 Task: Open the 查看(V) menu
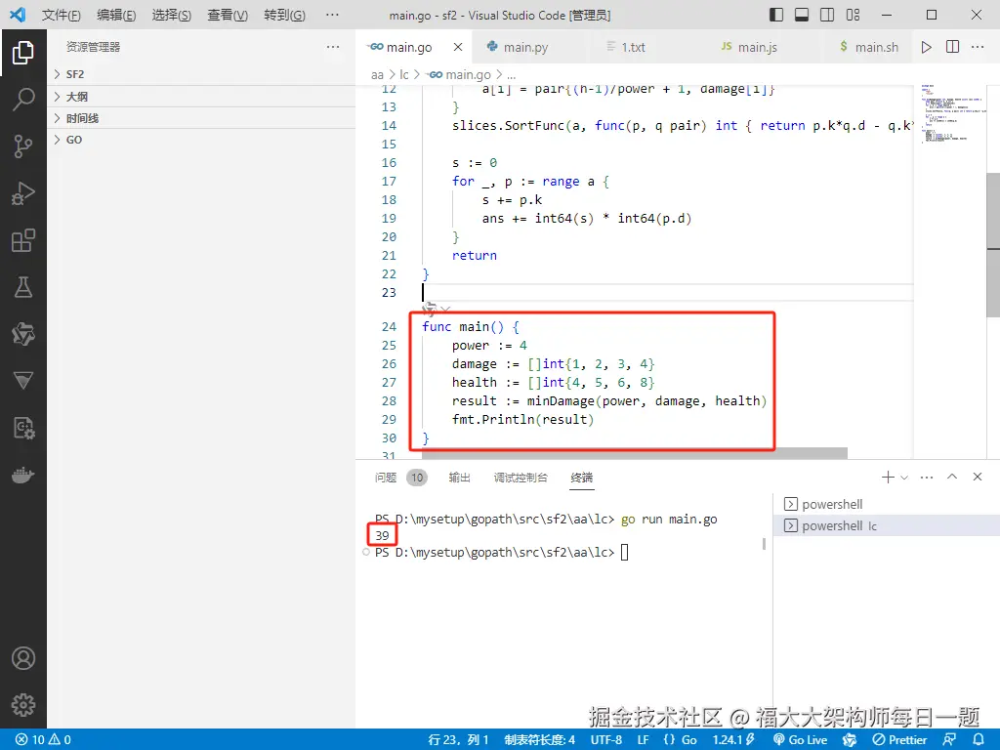228,15
